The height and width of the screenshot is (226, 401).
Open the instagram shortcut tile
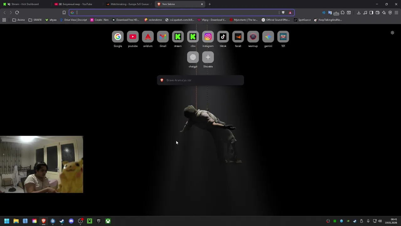pos(208,37)
